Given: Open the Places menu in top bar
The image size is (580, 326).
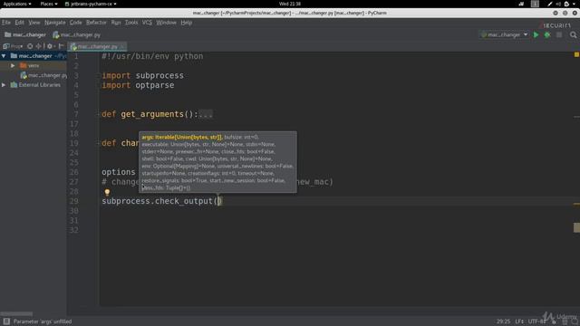Looking at the screenshot, I should 49,4.
